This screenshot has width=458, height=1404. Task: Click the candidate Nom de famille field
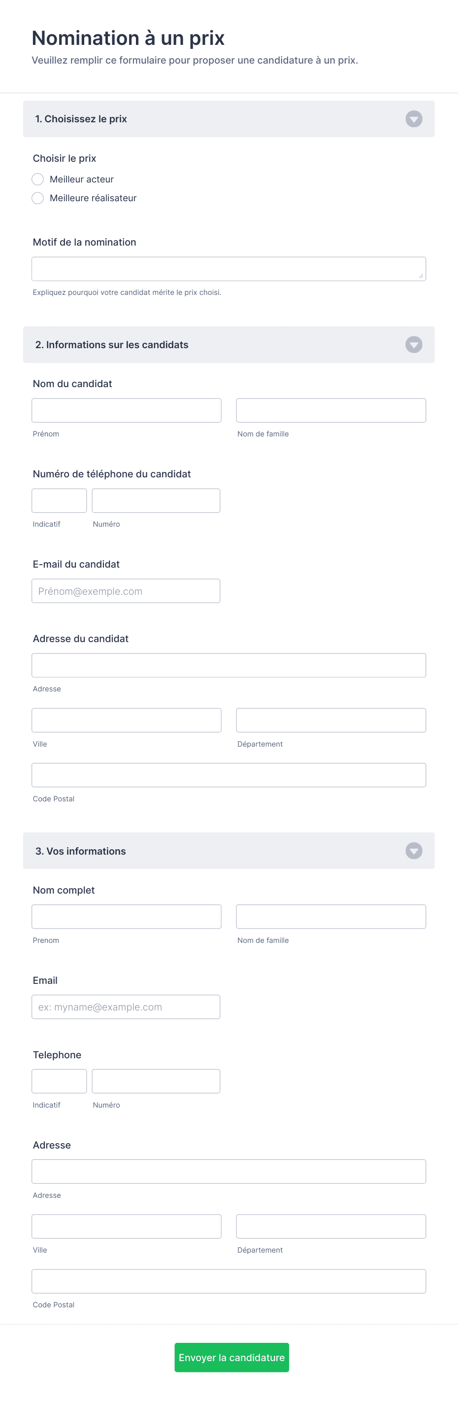pos(330,410)
